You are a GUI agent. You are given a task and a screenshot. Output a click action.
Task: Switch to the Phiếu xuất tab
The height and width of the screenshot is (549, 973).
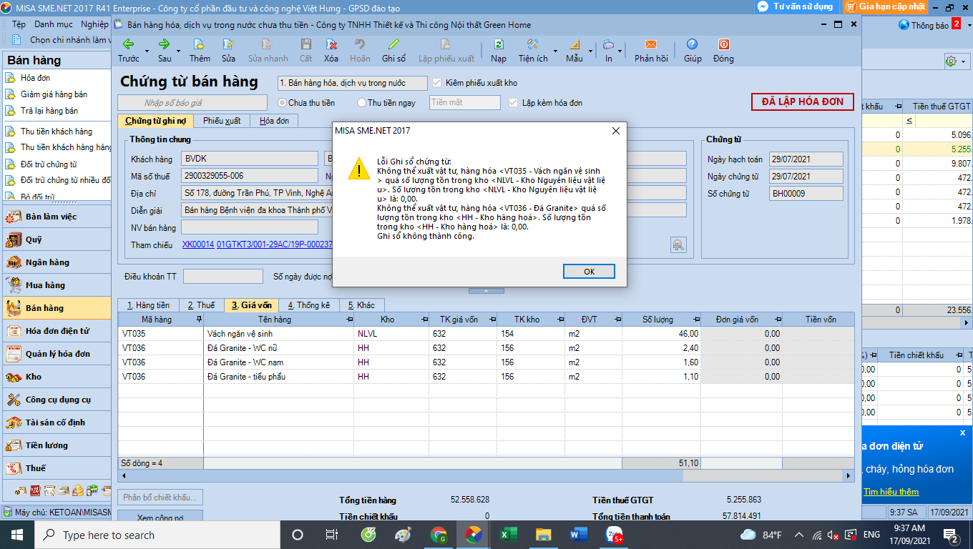222,121
